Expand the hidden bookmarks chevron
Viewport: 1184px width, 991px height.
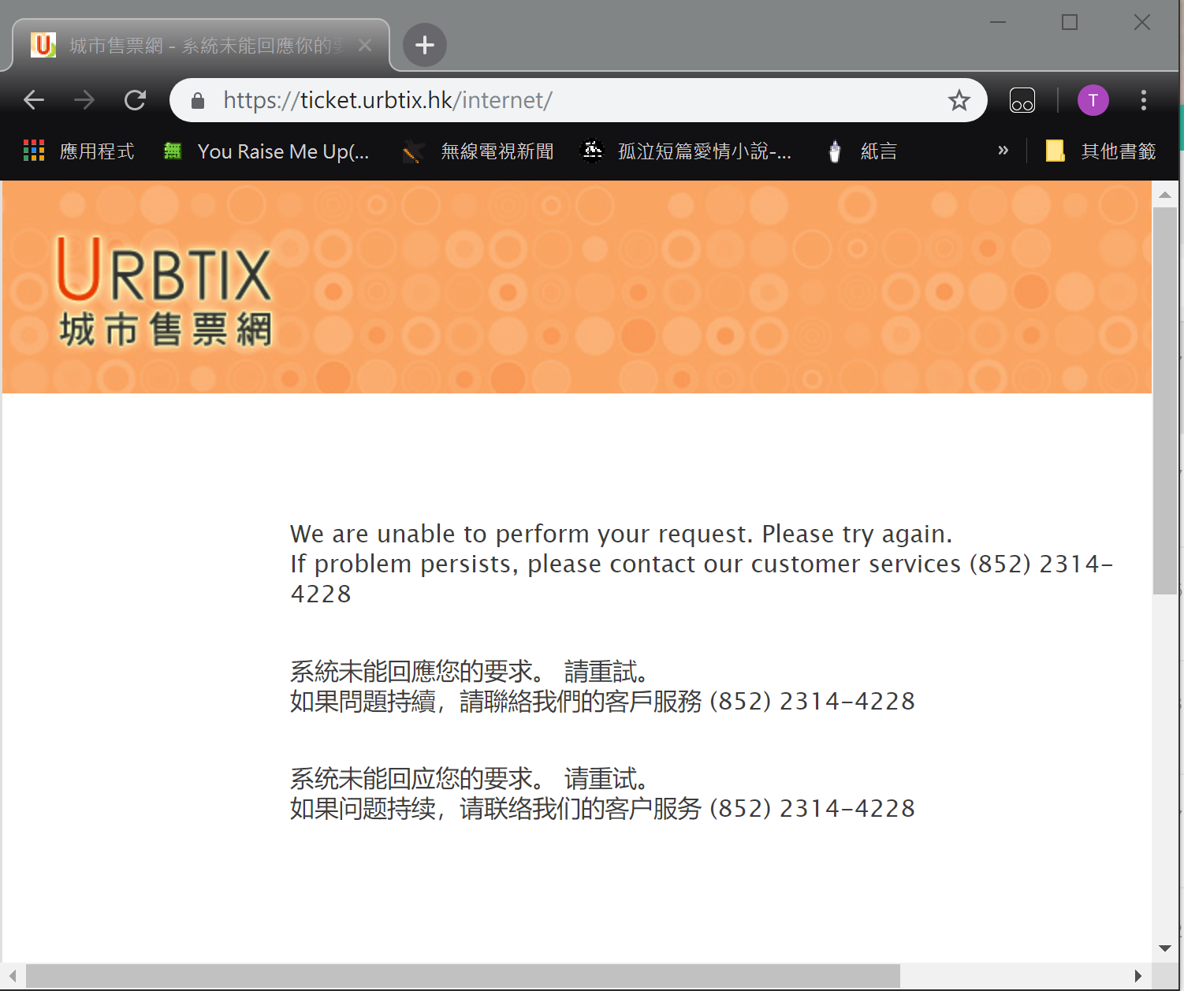click(x=1003, y=150)
